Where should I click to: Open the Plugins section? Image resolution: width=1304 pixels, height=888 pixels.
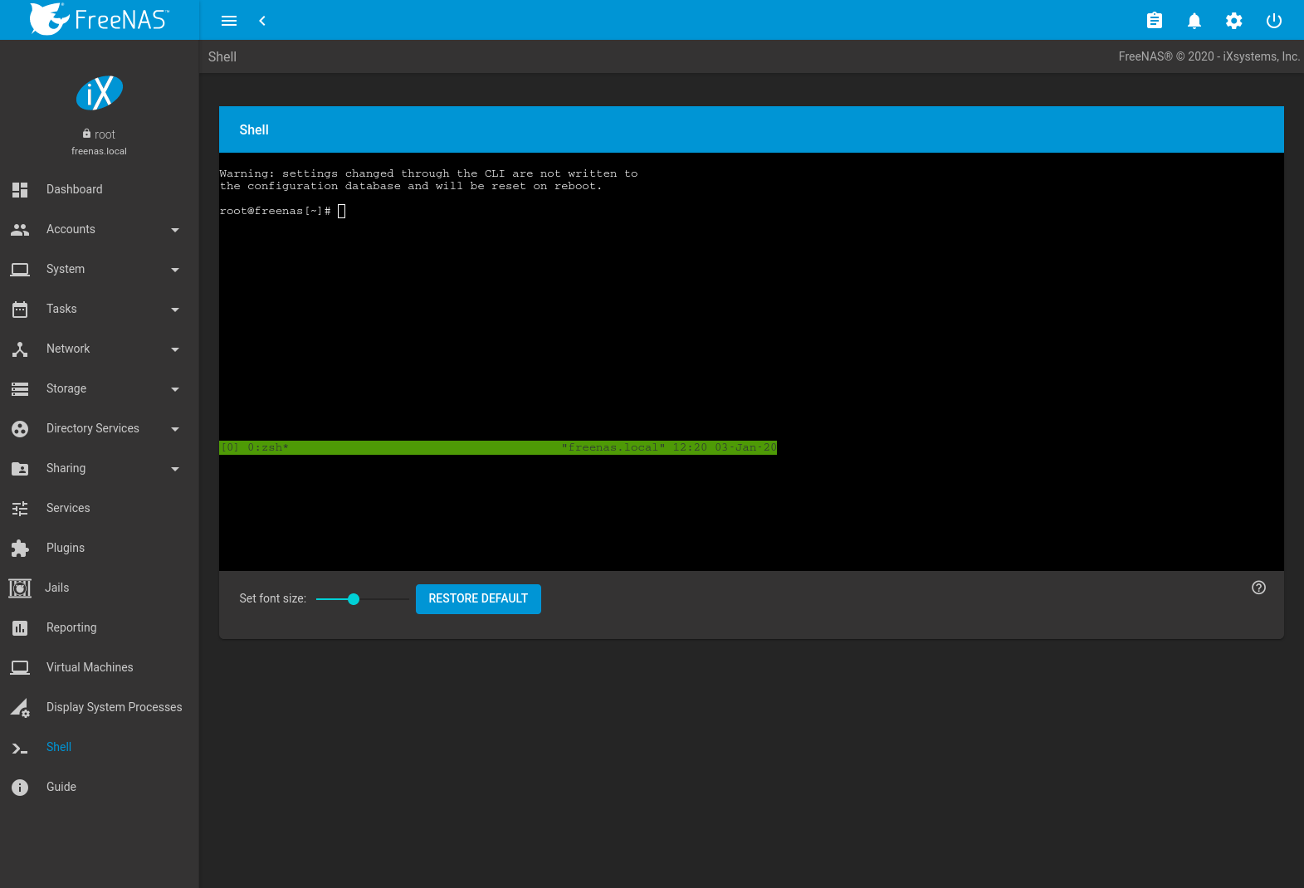[66, 548]
